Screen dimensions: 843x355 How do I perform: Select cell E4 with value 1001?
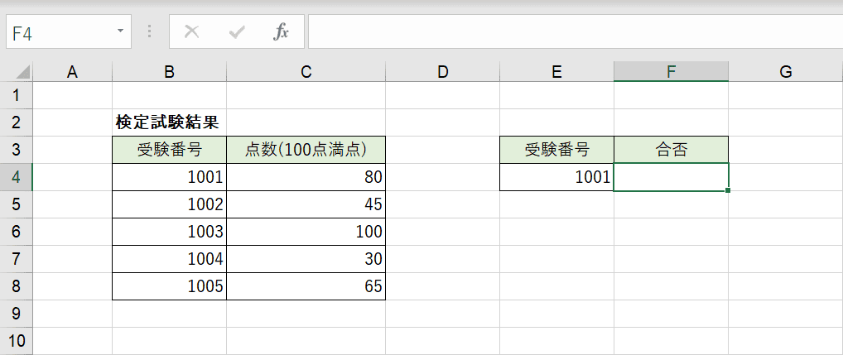tap(557, 177)
